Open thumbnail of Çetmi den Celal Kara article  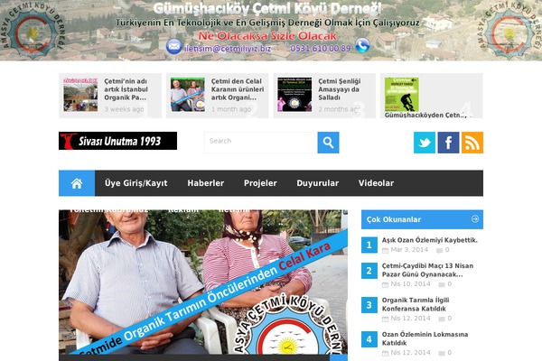(x=187, y=94)
